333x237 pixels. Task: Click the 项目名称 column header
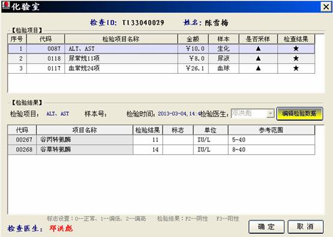click(x=85, y=130)
